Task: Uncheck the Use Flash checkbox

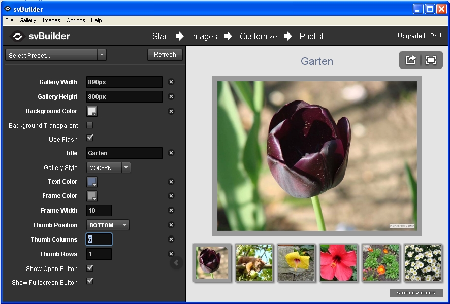Action: tap(90, 138)
